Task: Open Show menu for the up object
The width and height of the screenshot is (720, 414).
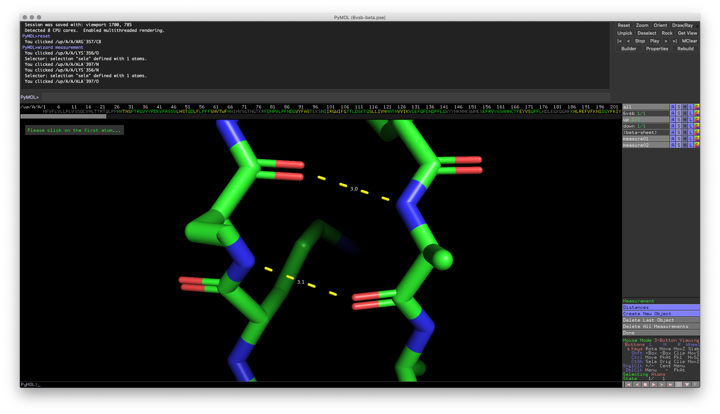Action: [x=679, y=120]
